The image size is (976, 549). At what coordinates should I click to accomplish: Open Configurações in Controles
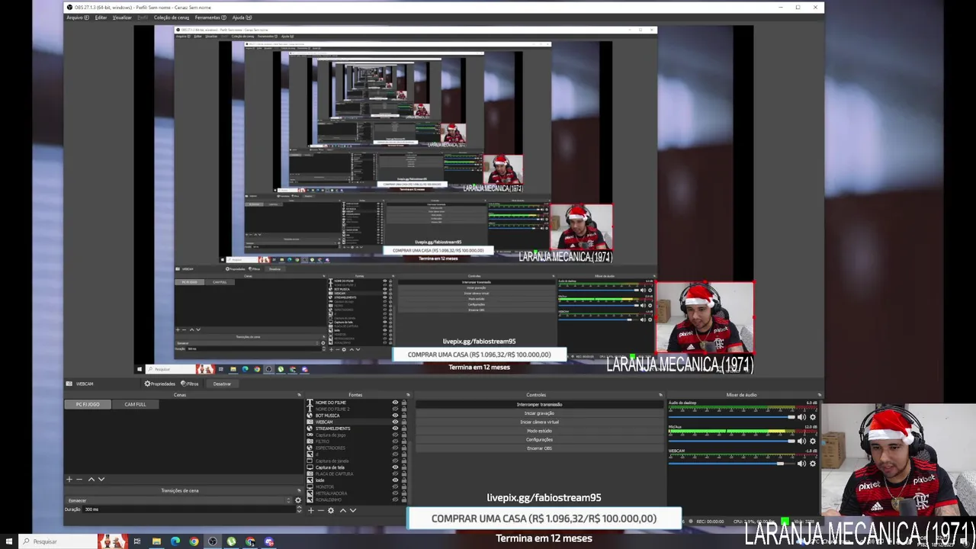tap(539, 439)
